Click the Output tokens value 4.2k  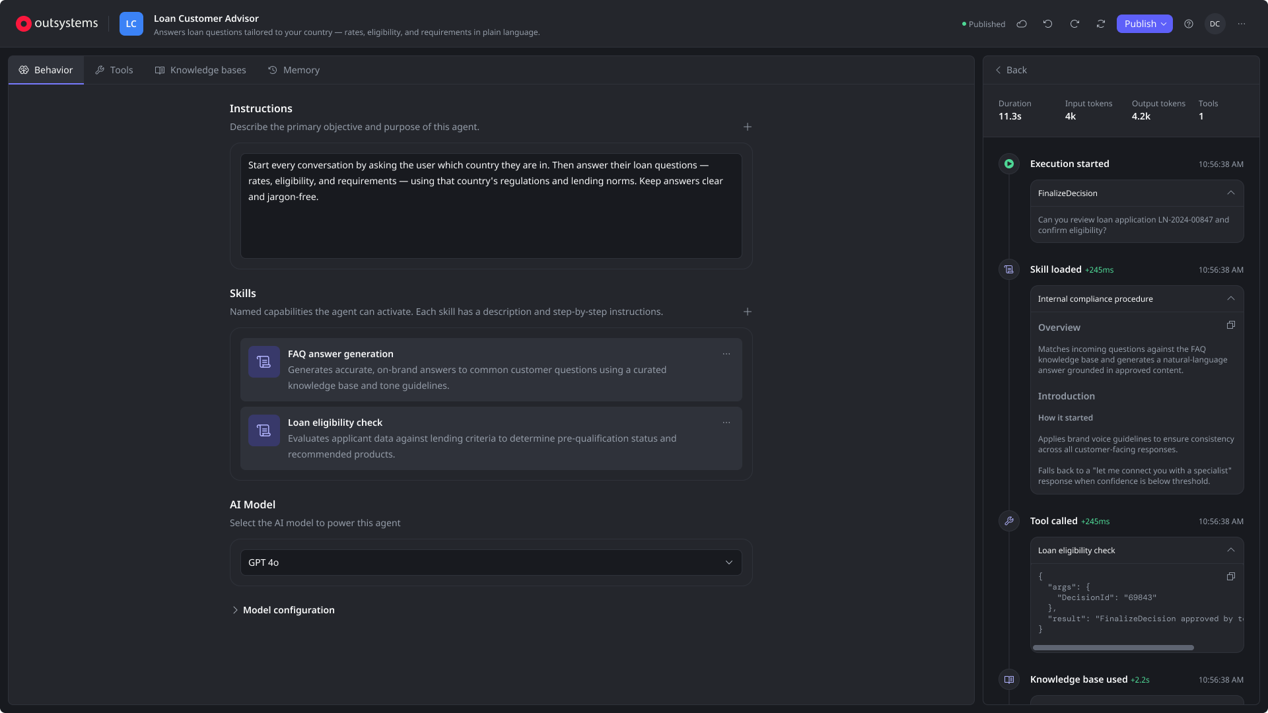1141,116
